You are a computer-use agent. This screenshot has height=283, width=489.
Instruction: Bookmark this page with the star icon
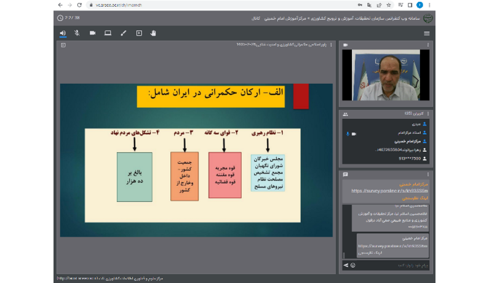tap(389, 5)
